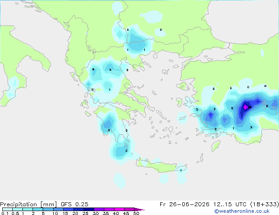Click the magenta precipitation maximum over Turkey
This screenshot has height=215, width=279.
pos(246,107)
